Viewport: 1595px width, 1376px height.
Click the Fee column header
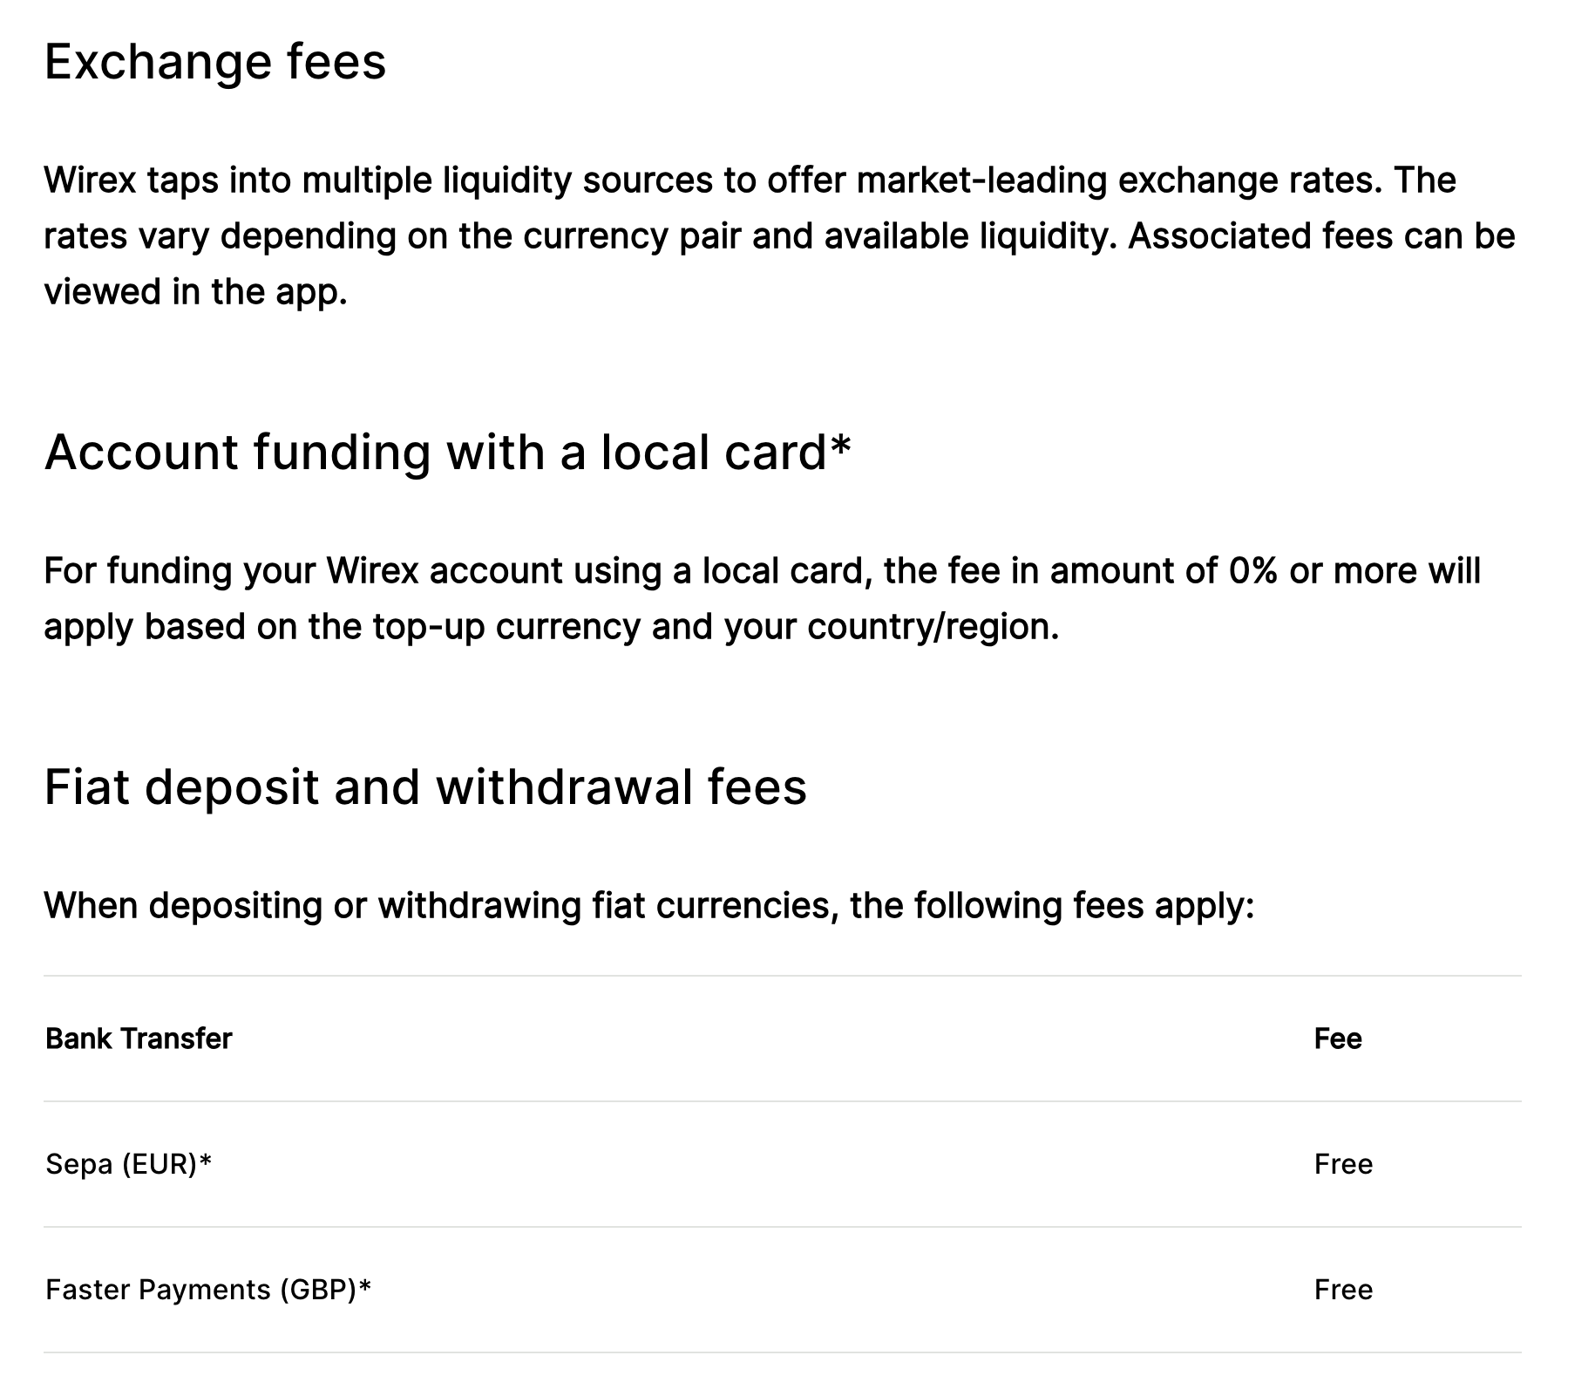[1338, 1039]
